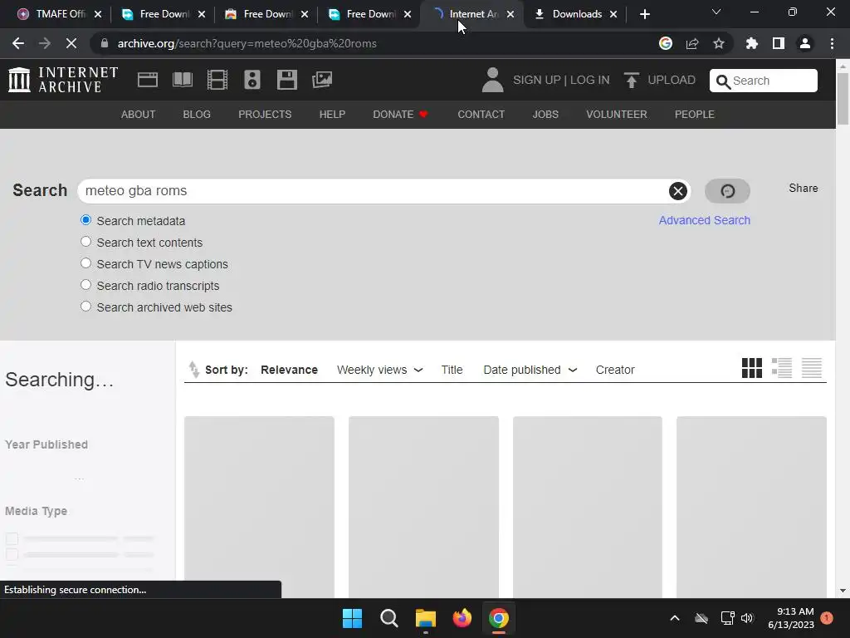The image size is (850, 638).
Task: Go back in browser history
Action: pyautogui.click(x=18, y=43)
